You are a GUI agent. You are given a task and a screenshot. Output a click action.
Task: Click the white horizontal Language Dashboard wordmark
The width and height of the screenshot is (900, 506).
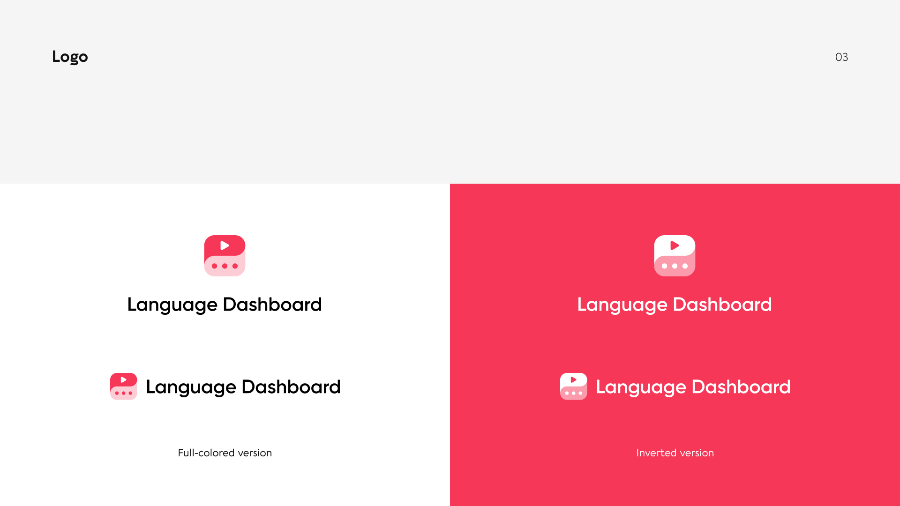click(x=693, y=387)
